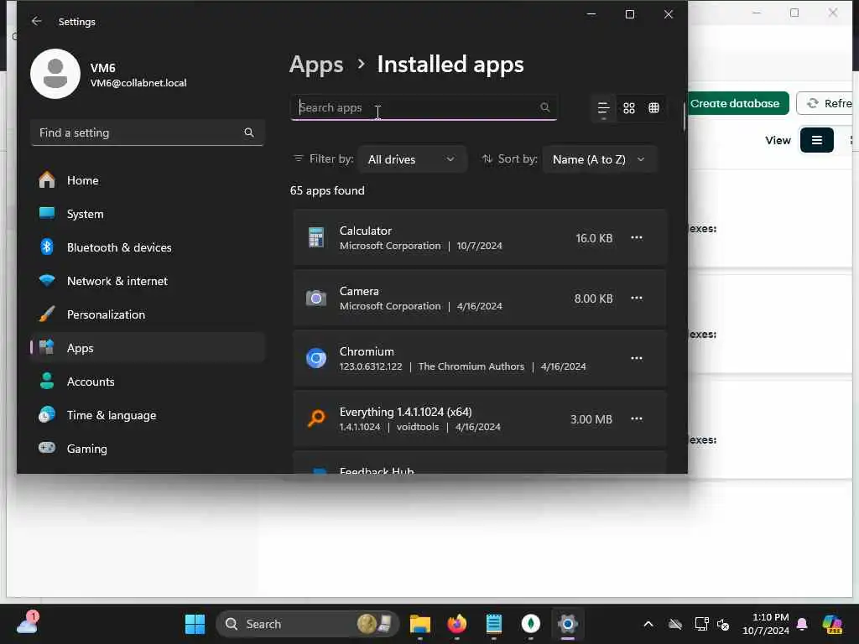Click the magnifier icon in Search apps box
Screen dimensions: 859x644
click(544, 107)
